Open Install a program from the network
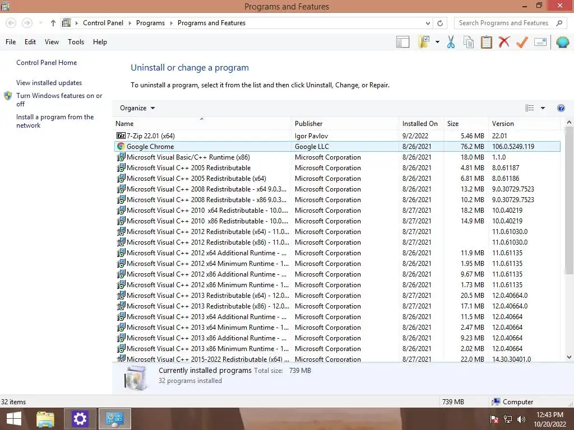The height and width of the screenshot is (430, 574). coord(55,121)
